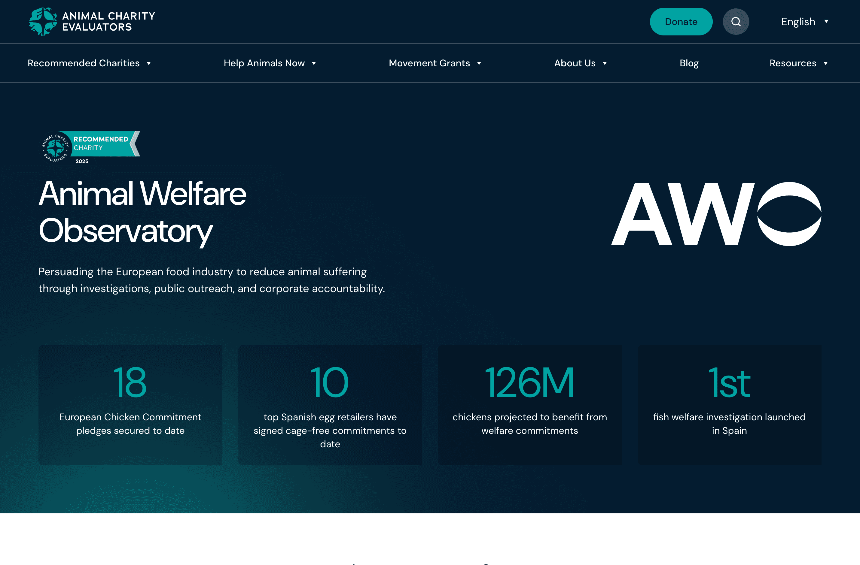
Task: Click 'chickens projected to benefit' text
Action: 530,424
